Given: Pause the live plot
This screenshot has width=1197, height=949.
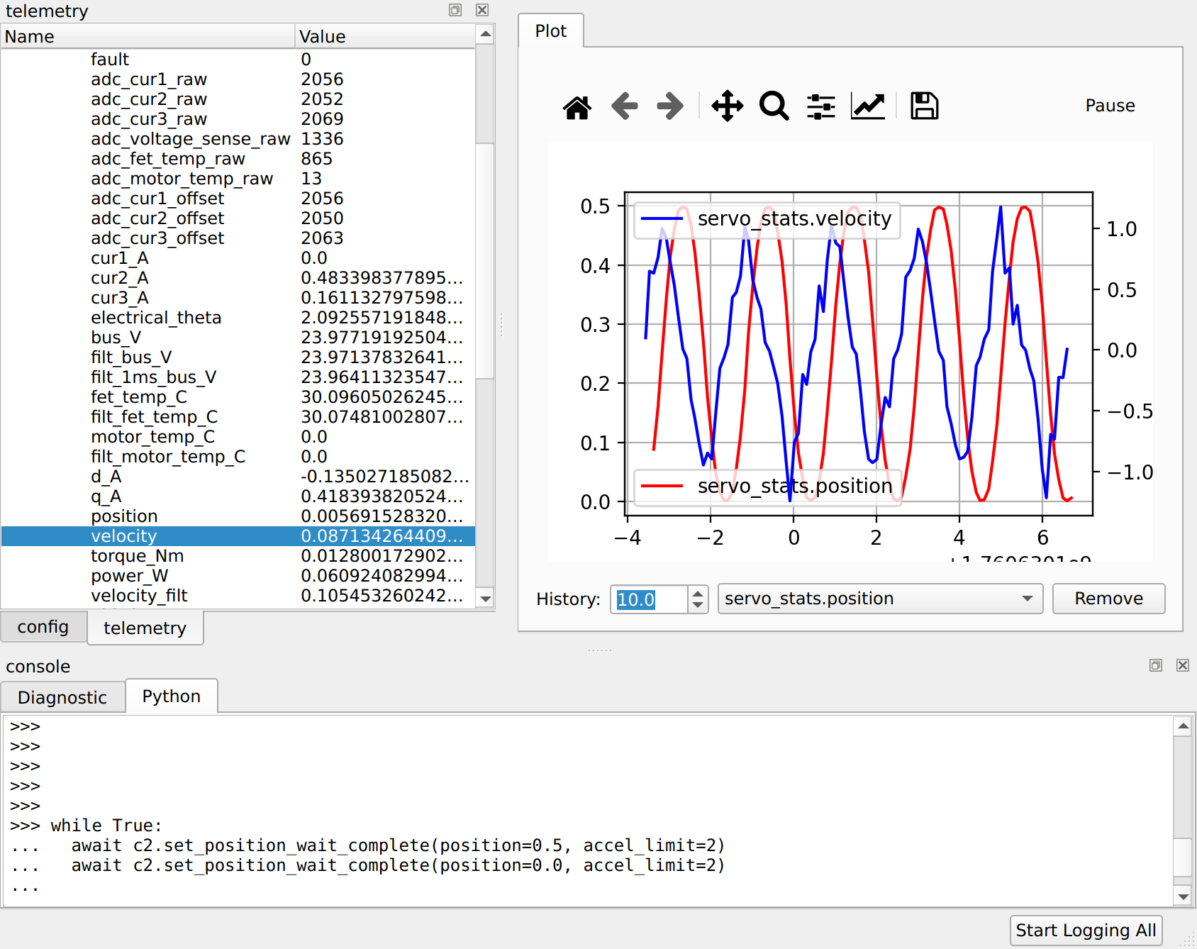Looking at the screenshot, I should (x=1110, y=106).
